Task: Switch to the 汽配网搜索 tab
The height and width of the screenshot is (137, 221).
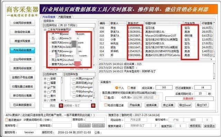Action: point(65,17)
